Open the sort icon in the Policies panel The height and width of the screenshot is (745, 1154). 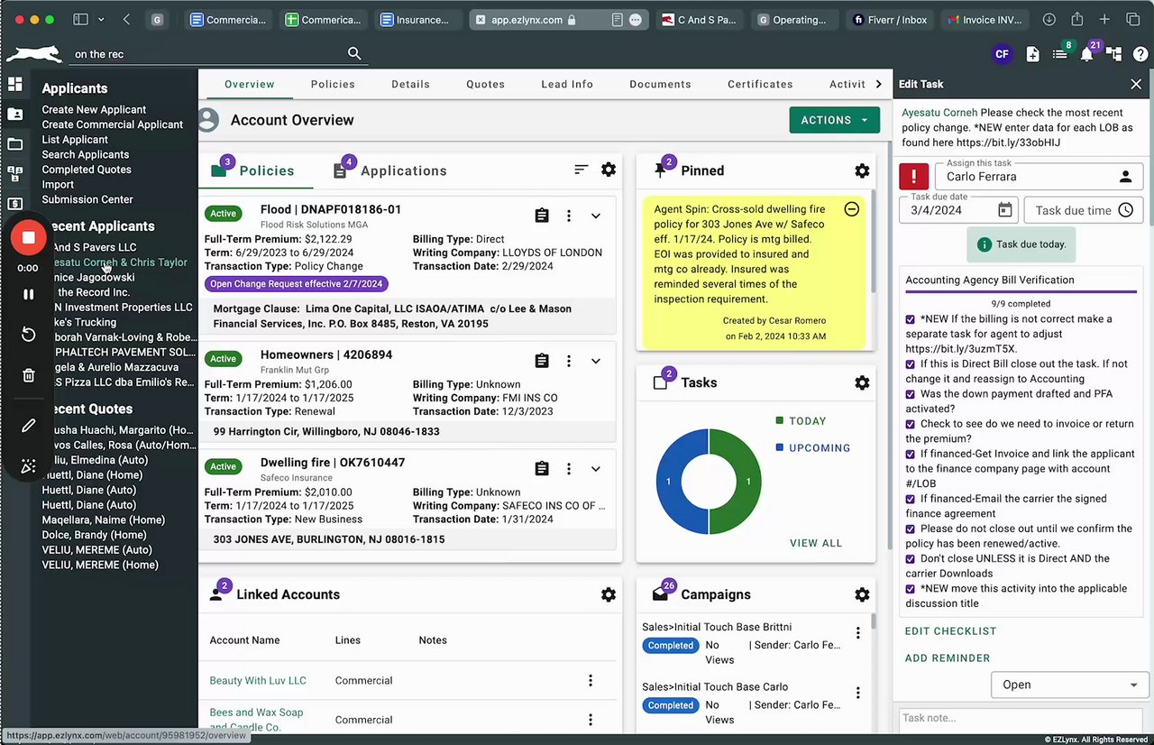pos(582,170)
